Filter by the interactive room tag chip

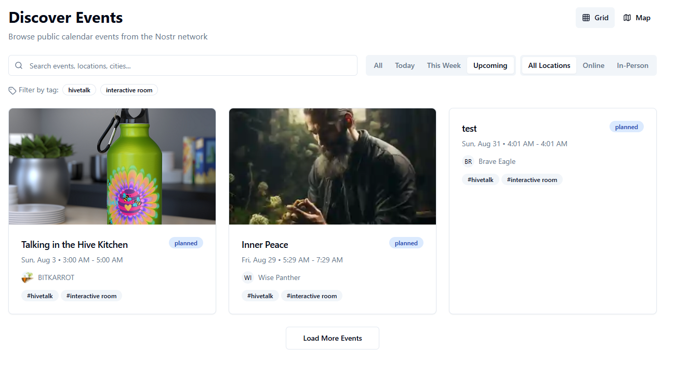129,90
